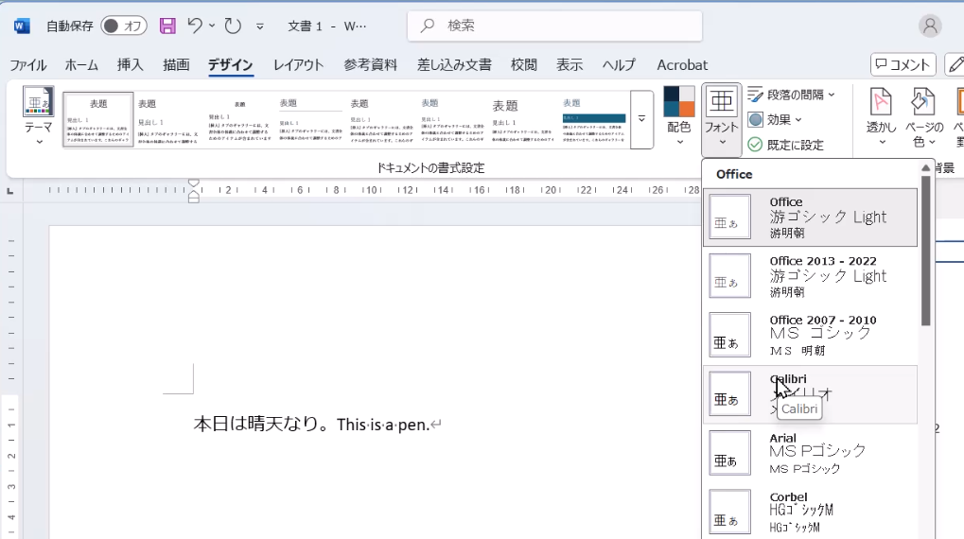Click the undo arrow icon
This screenshot has width=964, height=539.
(x=195, y=26)
